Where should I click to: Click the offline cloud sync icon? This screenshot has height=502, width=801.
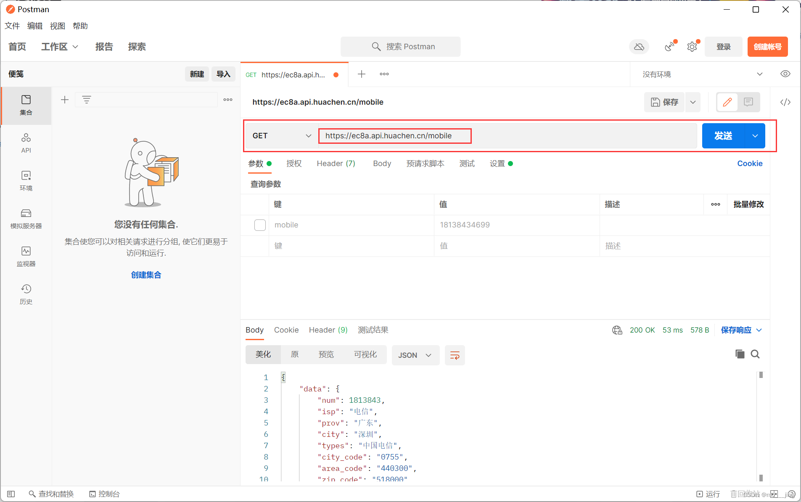point(639,47)
